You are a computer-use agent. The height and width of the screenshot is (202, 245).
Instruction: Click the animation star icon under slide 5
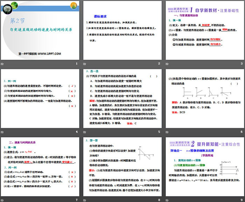point(85,132)
